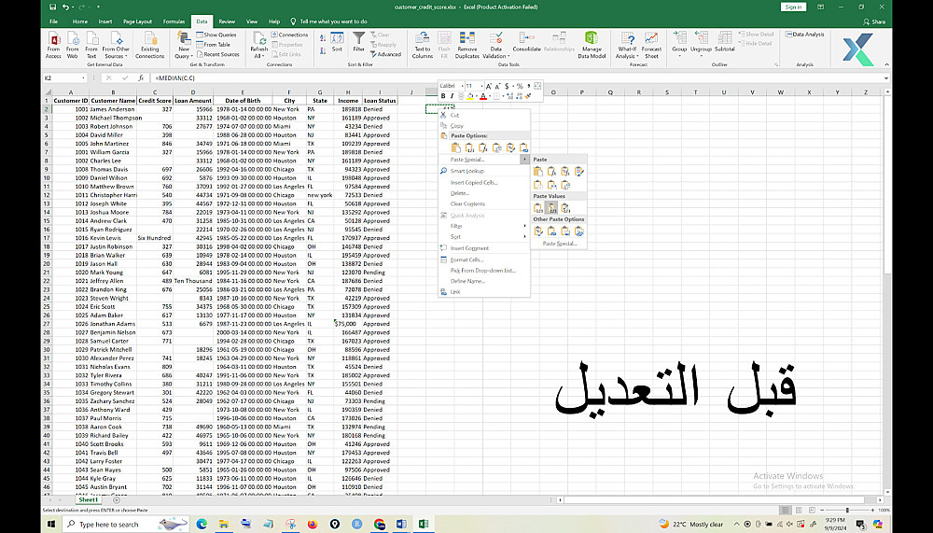Switch to Page Layout view in the status bar
Screen dimensions: 933x533
coord(799,511)
